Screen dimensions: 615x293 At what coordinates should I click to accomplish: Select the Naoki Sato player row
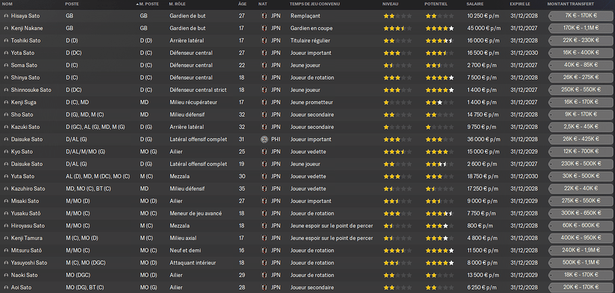coord(307,275)
